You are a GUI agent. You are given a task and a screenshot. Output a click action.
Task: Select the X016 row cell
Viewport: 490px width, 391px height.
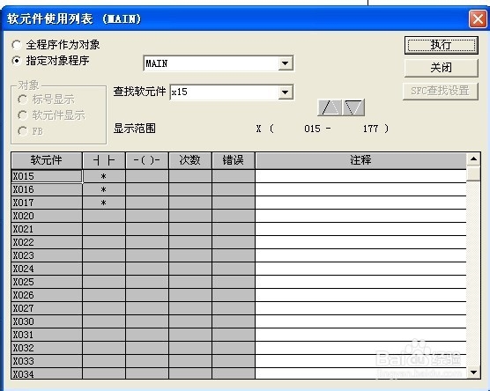[47, 189]
